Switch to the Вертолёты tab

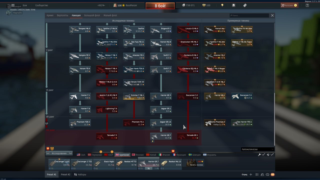[x=62, y=15]
